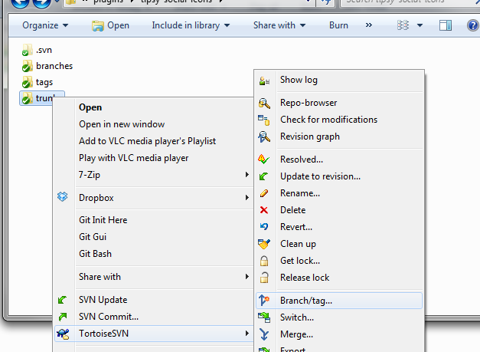Expand the Dropbox submenu arrow
Screen dimensions: 480x352
[247, 198]
